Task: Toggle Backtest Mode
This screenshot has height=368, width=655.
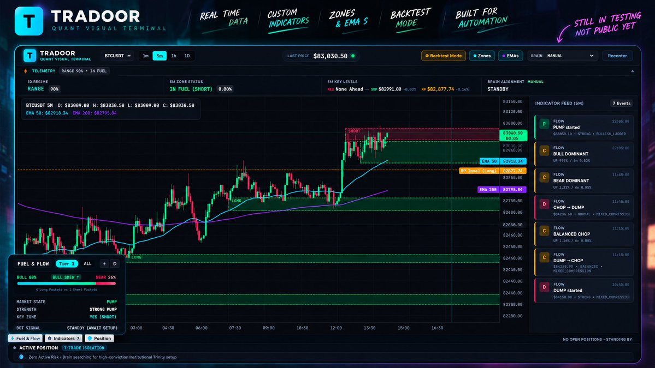Action: tap(443, 56)
